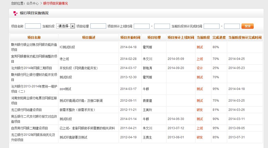The height and width of the screenshot is (148, 268).
Task: Click progress value 25%
Action: click(216, 68)
